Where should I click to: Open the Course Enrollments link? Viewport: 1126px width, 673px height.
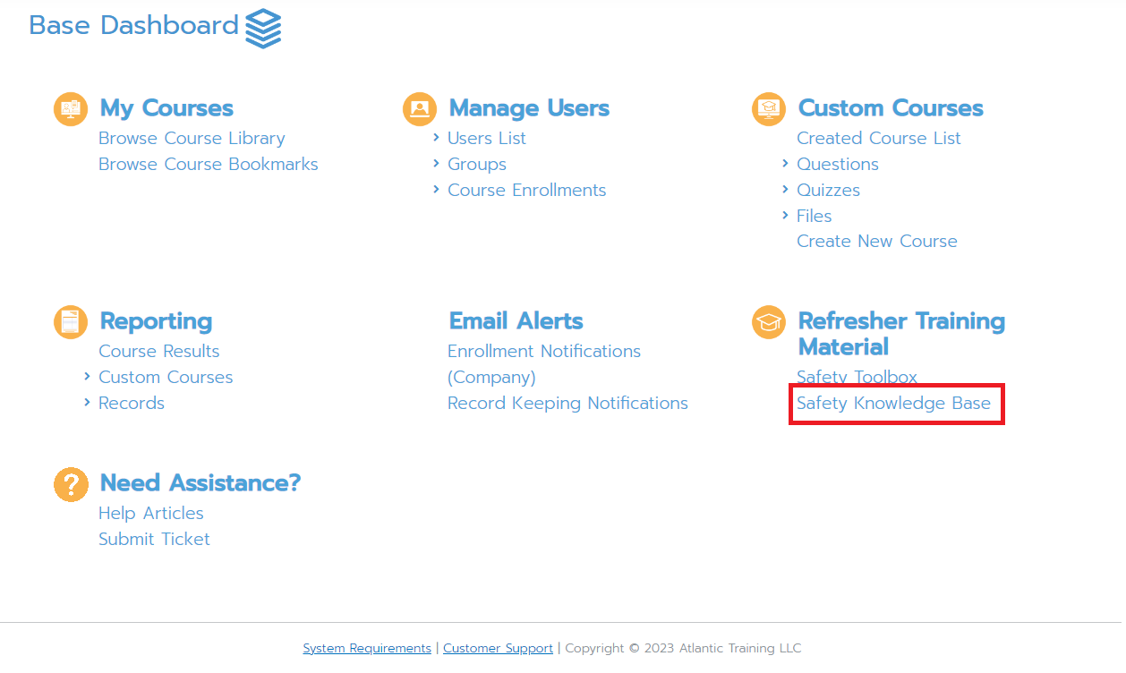(527, 191)
